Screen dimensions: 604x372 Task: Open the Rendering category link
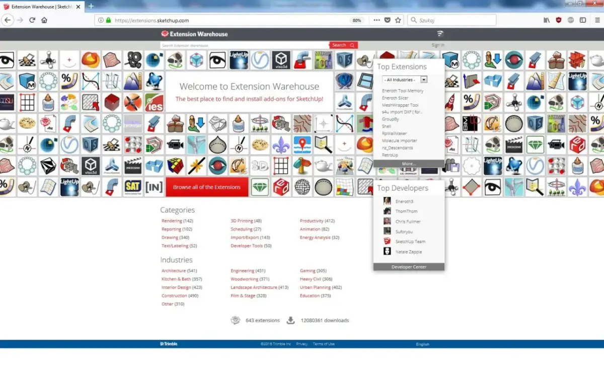click(172, 221)
